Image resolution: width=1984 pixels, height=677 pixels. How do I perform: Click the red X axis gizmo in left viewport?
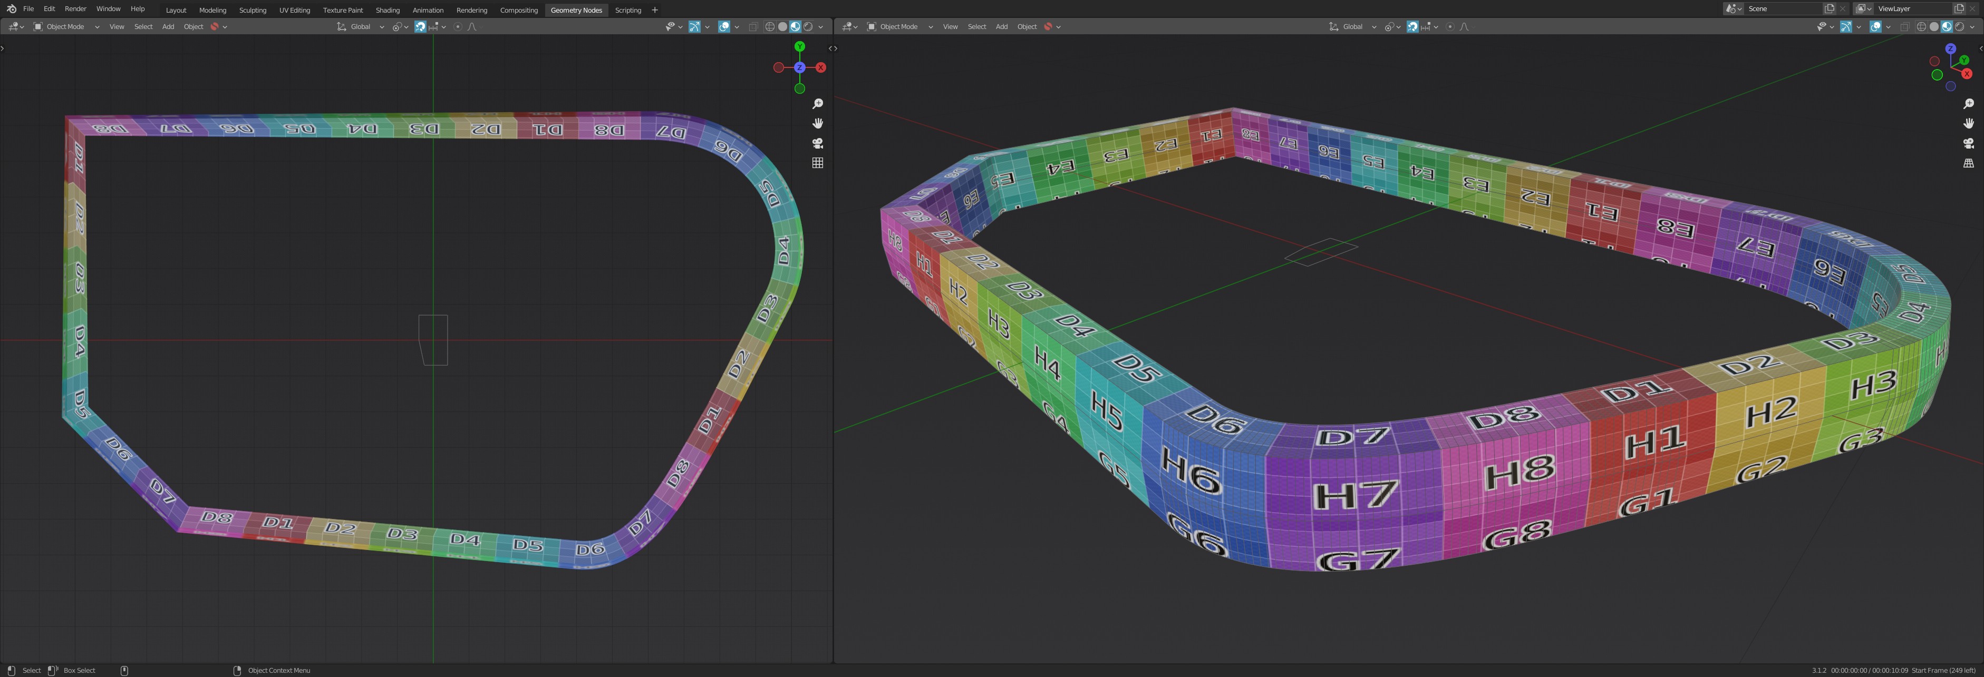click(821, 67)
